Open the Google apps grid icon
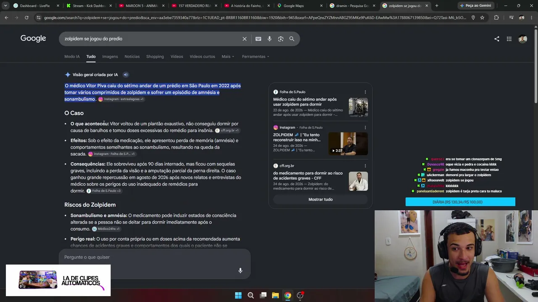This screenshot has width=538, height=302. coord(509,39)
